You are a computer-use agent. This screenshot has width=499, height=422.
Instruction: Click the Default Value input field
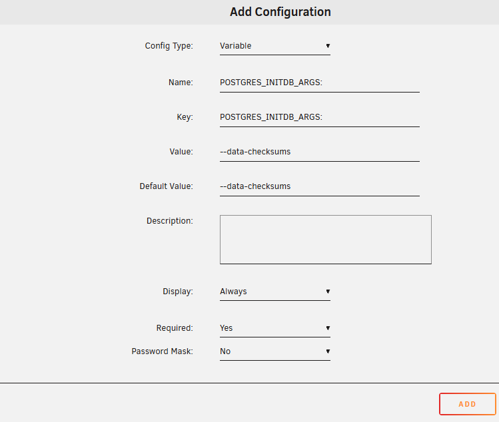(x=320, y=186)
